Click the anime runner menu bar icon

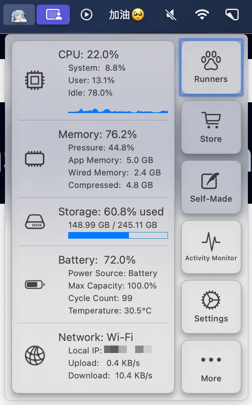(x=19, y=15)
